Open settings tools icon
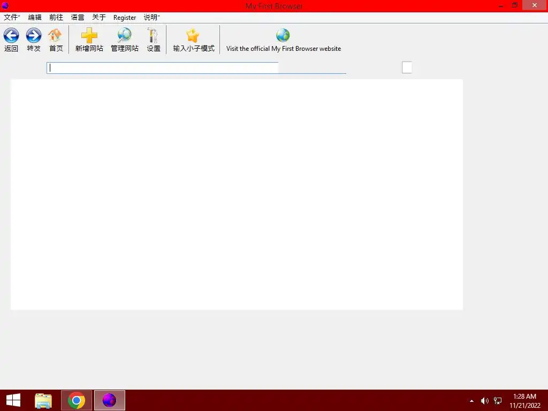The width and height of the screenshot is (548, 411). [153, 36]
